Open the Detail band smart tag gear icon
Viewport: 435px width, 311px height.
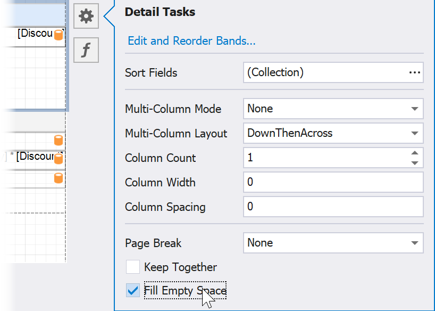pos(86,16)
